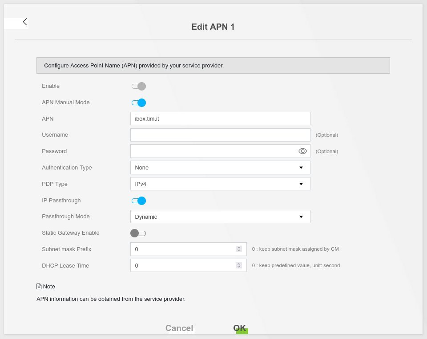
Task: Adjust Subnet mask Prefix spinner arrows
Action: point(239,249)
